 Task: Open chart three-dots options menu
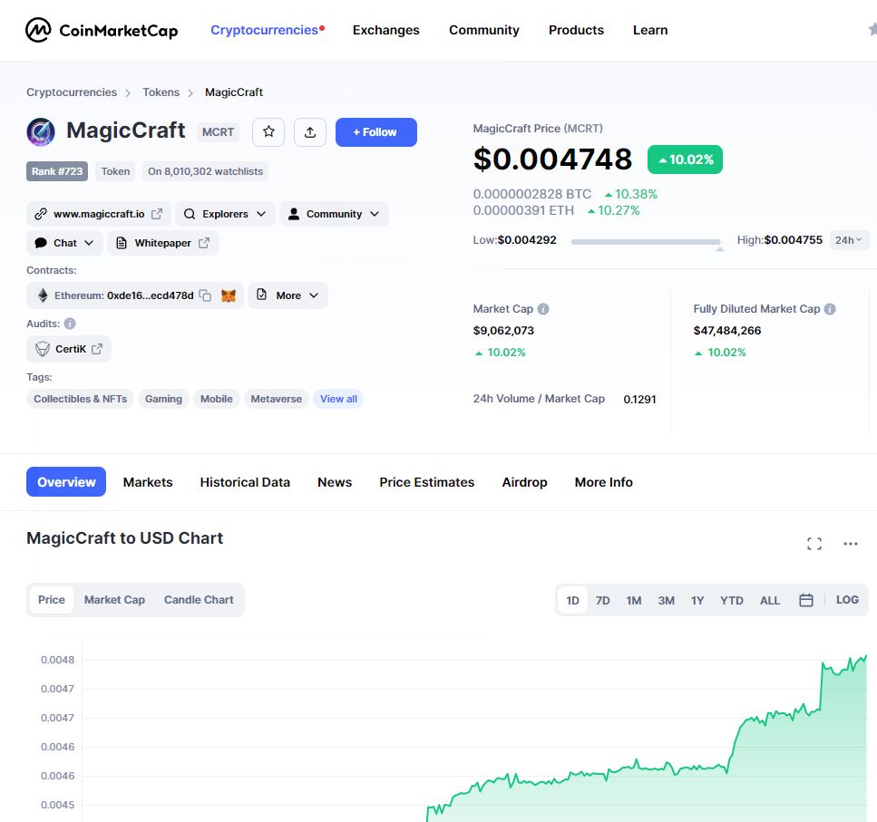point(850,544)
